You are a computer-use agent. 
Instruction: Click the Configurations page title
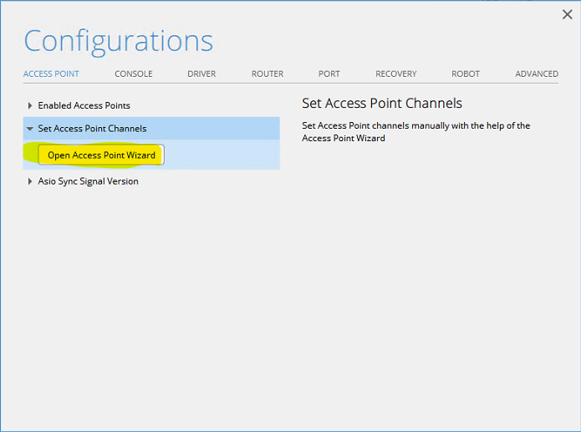pos(118,41)
